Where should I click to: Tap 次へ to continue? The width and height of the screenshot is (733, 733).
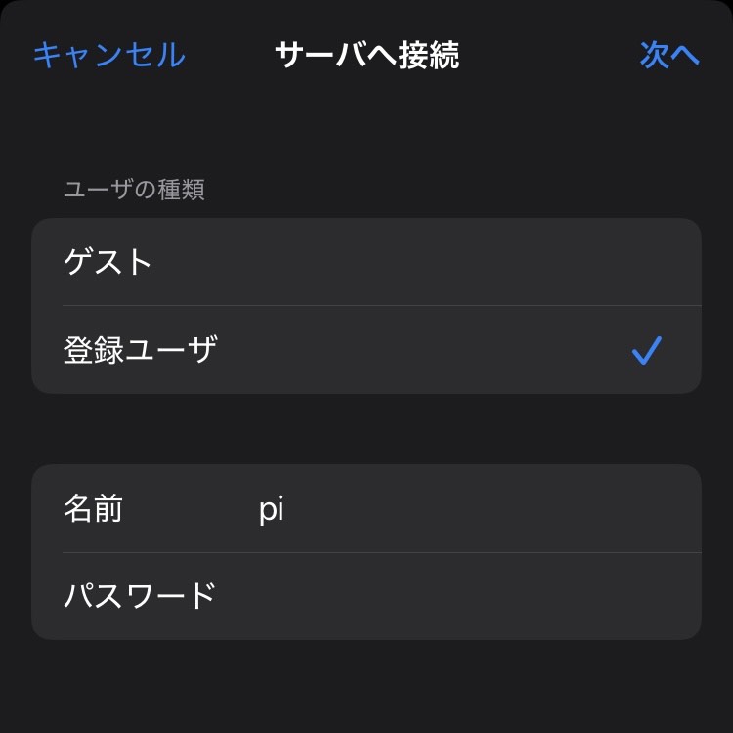(x=669, y=55)
